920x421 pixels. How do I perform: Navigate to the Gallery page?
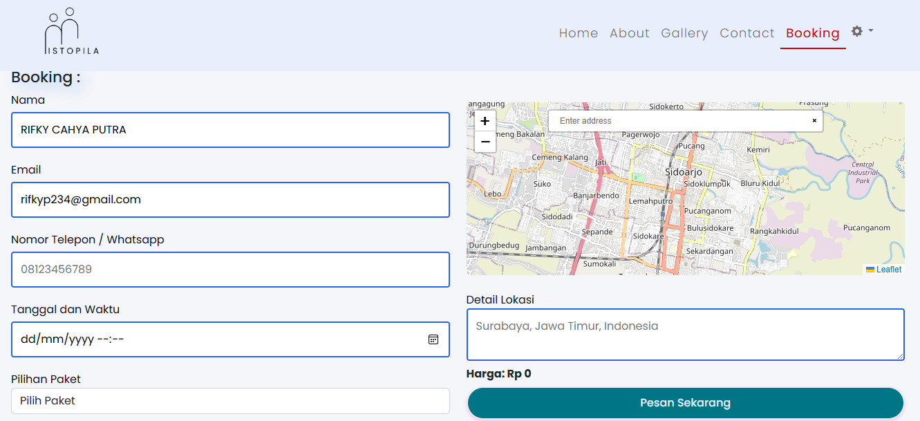(x=684, y=33)
